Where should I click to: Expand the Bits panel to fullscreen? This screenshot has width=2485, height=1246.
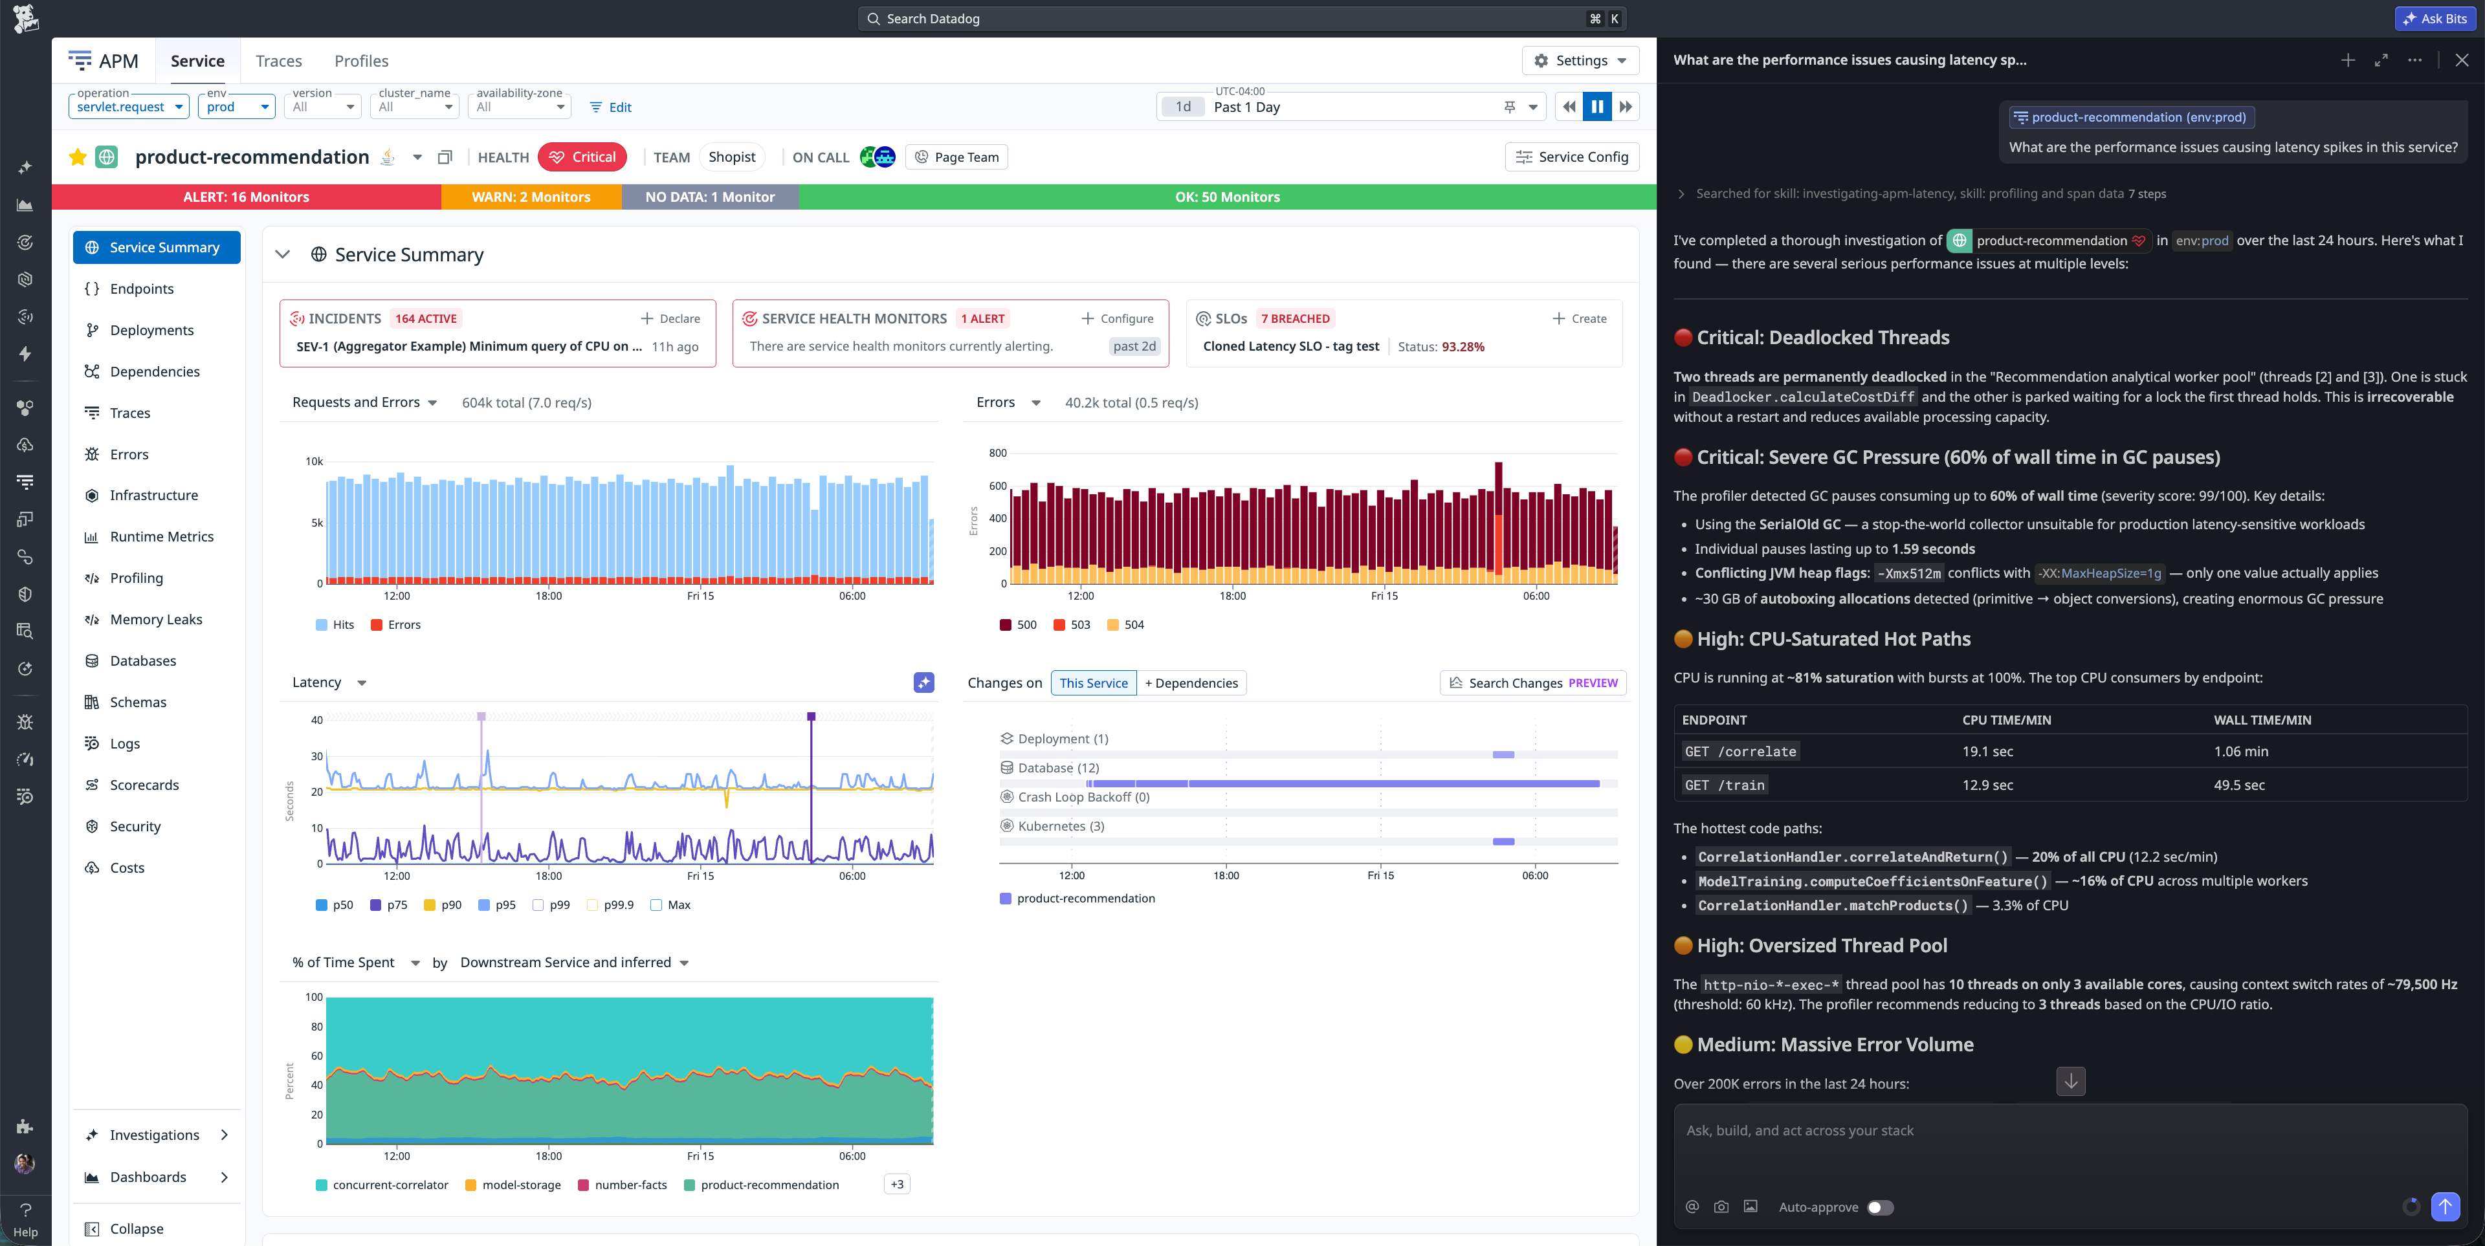click(2381, 60)
